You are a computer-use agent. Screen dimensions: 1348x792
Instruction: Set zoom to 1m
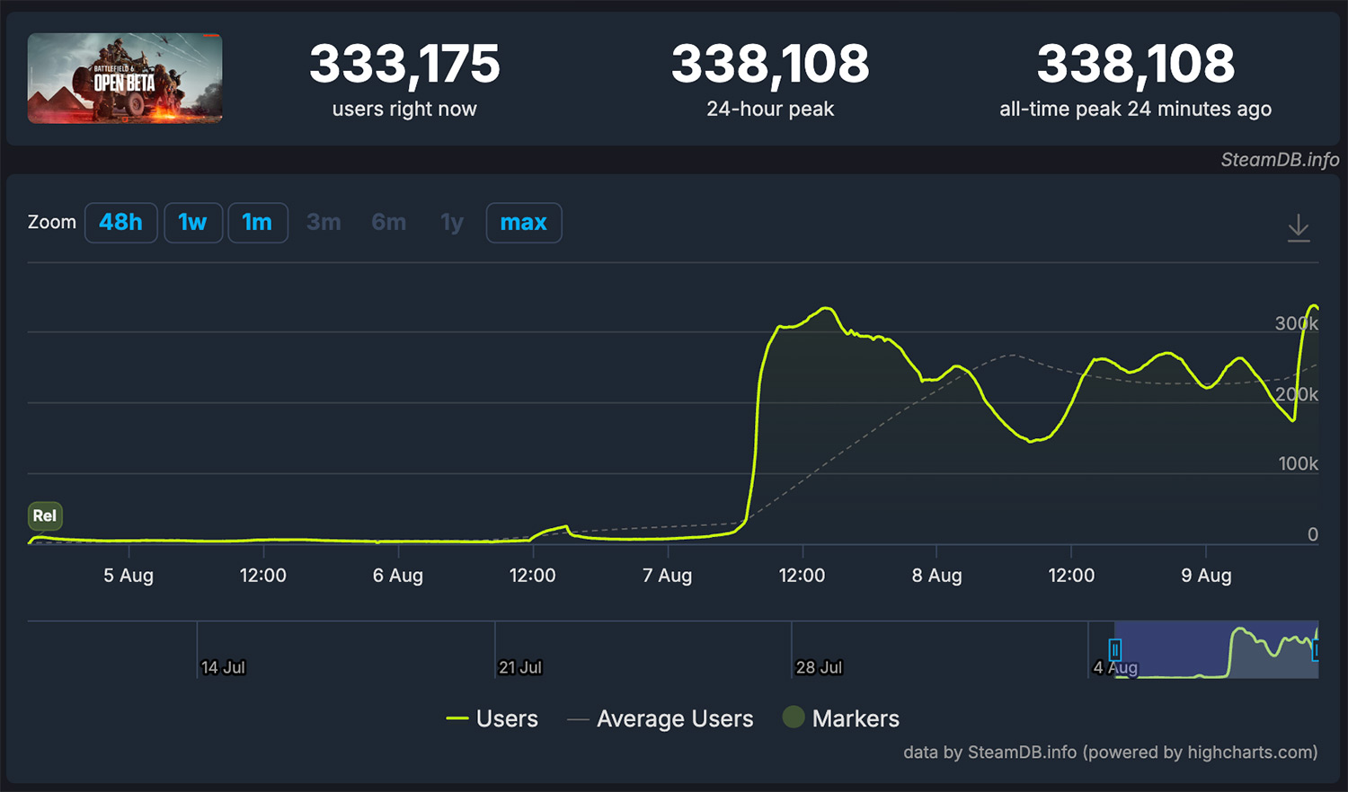pos(258,223)
